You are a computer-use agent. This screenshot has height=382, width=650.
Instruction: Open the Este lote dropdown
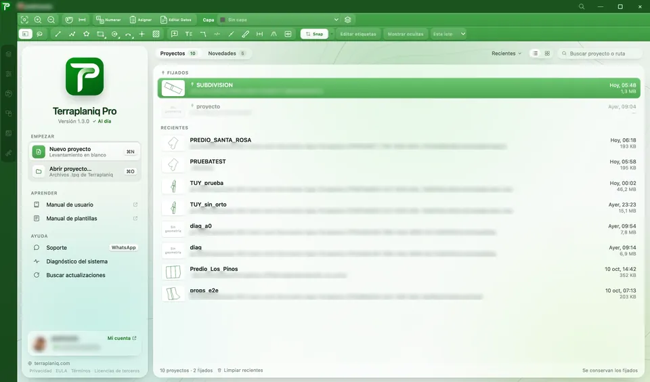click(x=449, y=34)
